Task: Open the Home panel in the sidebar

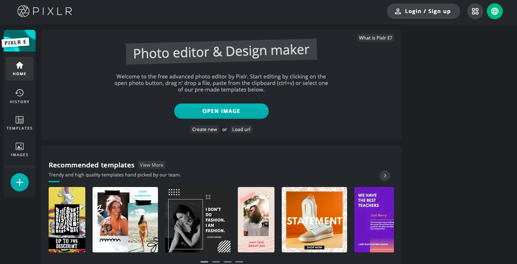Action: pyautogui.click(x=20, y=69)
